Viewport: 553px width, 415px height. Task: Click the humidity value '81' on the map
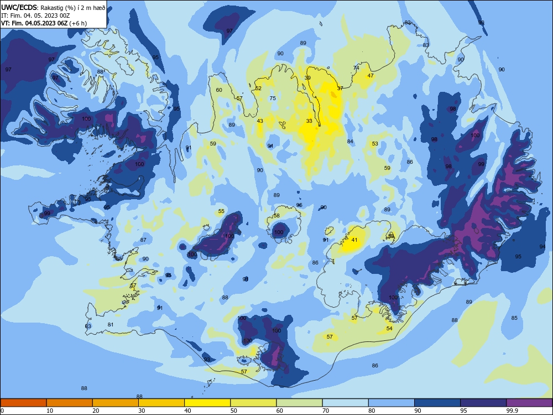[x=111, y=325]
